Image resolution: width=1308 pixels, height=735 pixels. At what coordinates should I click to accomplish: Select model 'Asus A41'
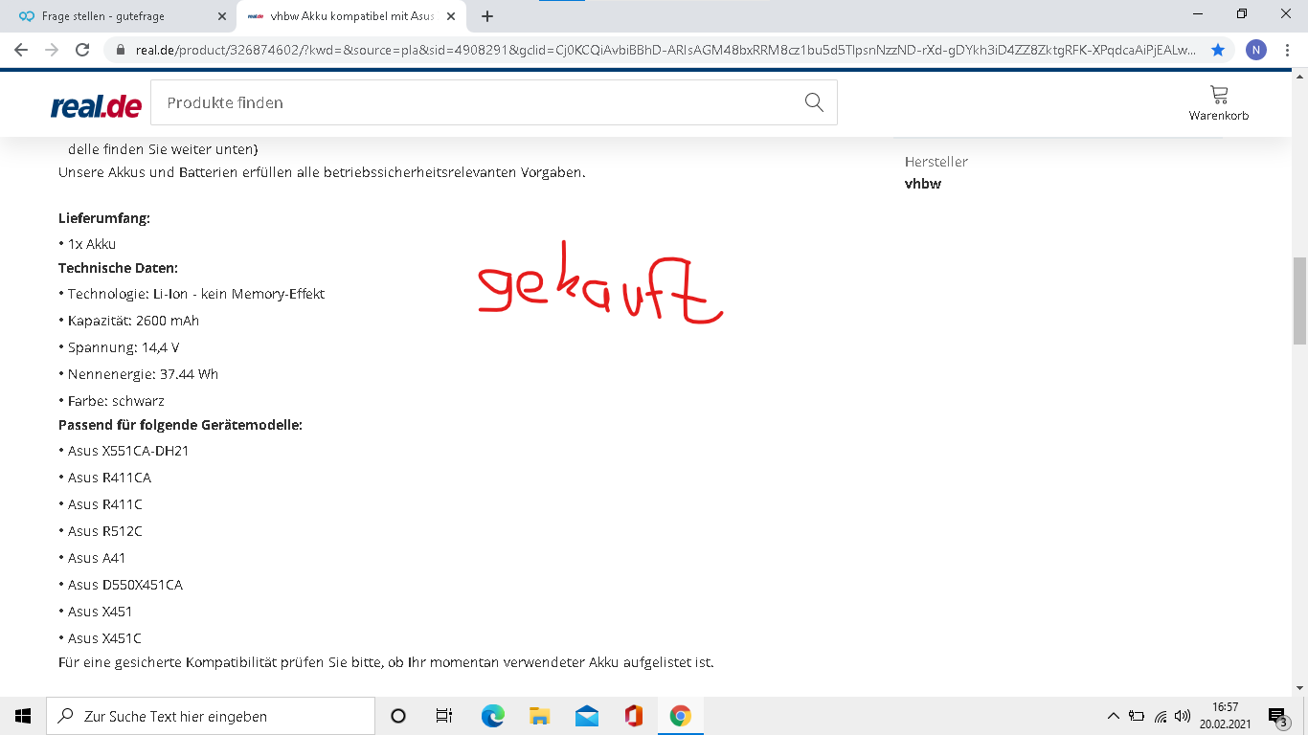click(x=97, y=558)
